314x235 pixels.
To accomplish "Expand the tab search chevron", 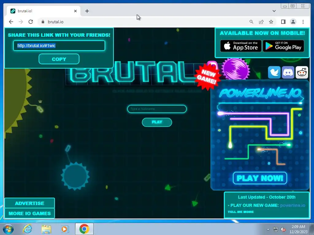I will 274,11.
